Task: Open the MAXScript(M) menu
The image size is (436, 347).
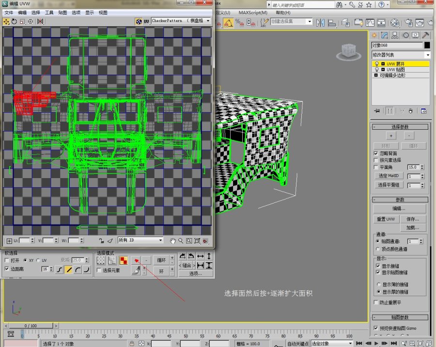Action: (x=253, y=12)
